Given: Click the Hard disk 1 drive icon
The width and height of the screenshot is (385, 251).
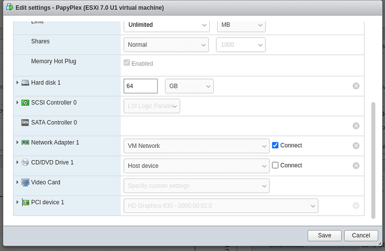Looking at the screenshot, I should pyautogui.click(x=25, y=83).
